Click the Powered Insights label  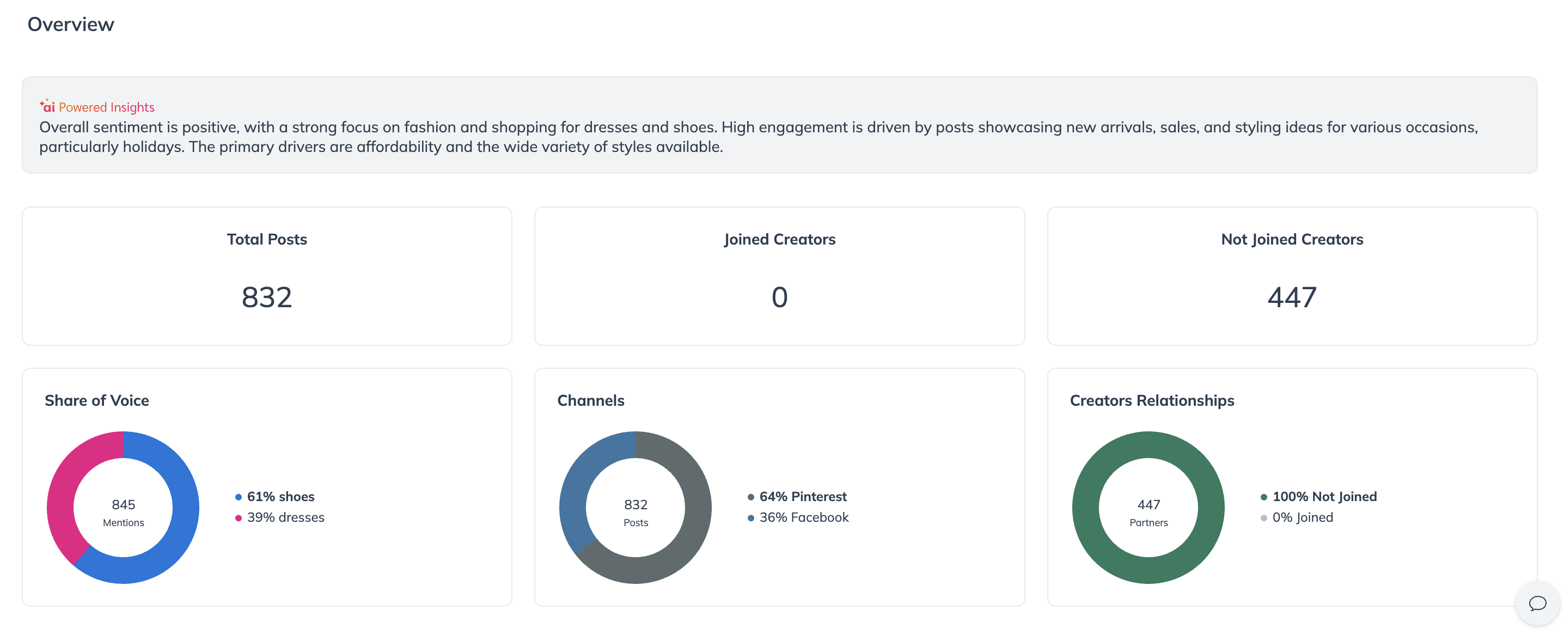point(106,107)
